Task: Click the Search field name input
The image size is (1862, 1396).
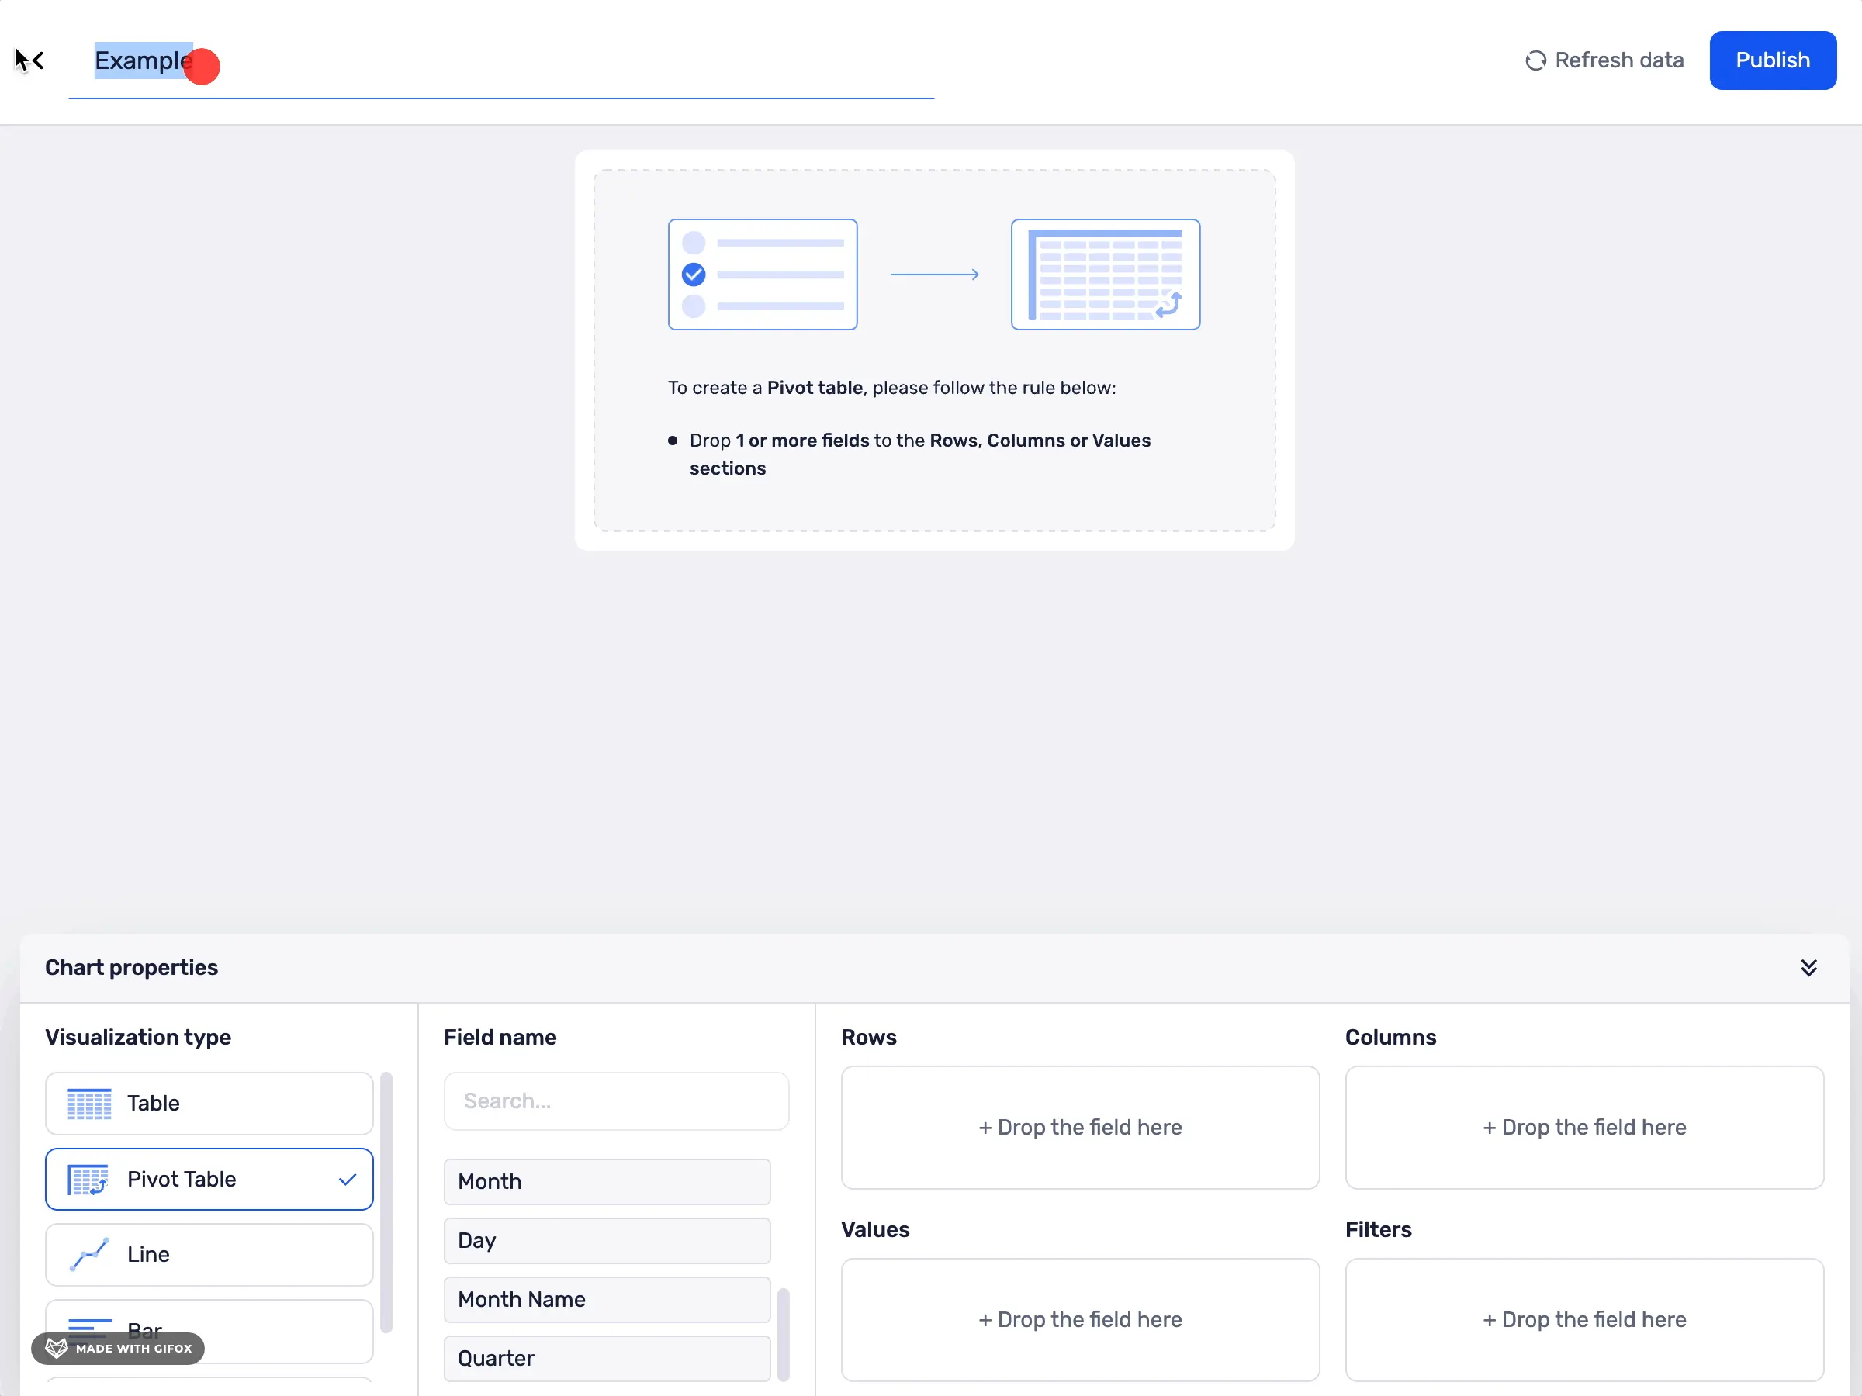Action: coord(616,1100)
